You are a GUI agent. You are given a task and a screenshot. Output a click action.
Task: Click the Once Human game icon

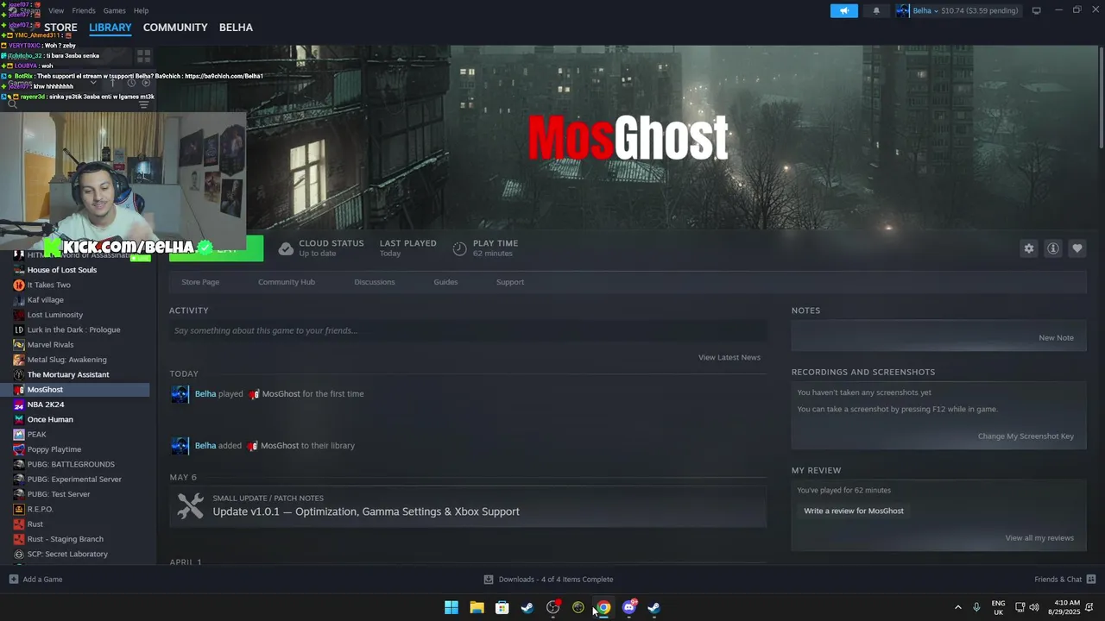click(19, 419)
